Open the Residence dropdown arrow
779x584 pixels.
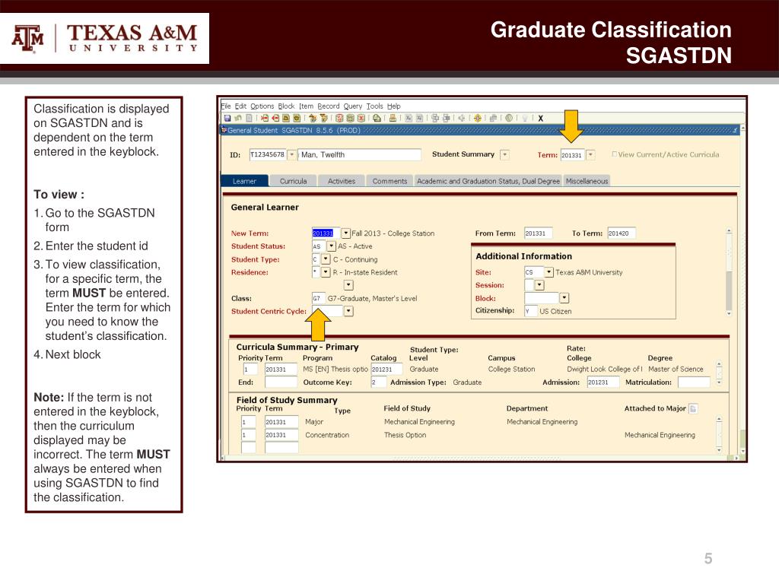(x=326, y=272)
